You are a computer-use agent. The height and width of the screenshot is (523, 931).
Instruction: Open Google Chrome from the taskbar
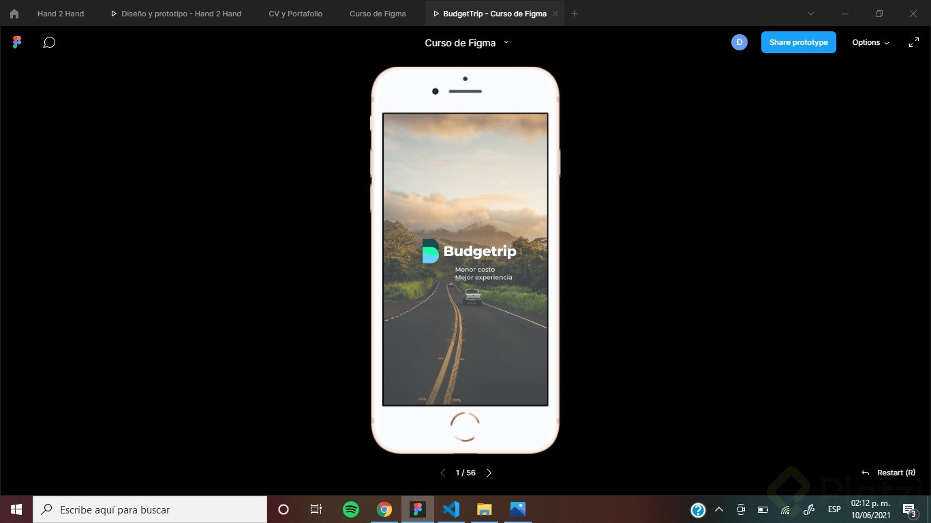tap(384, 509)
